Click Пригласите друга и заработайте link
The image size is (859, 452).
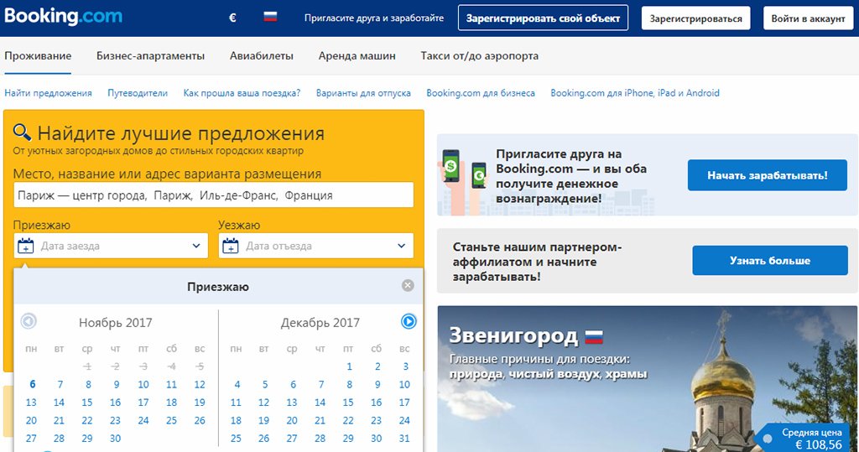tap(374, 18)
